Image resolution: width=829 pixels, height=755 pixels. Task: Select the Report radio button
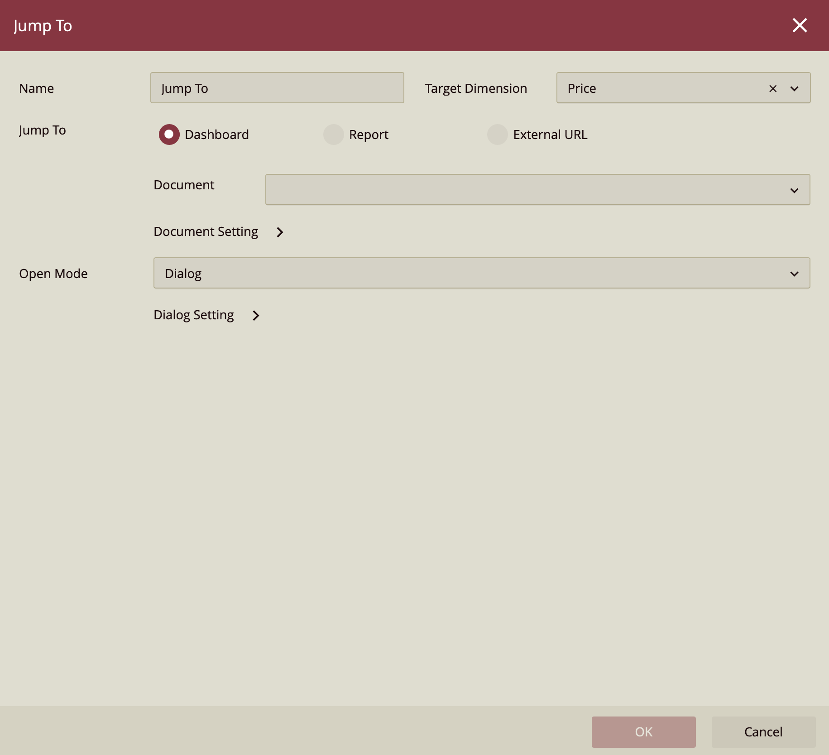[334, 135]
